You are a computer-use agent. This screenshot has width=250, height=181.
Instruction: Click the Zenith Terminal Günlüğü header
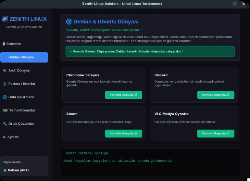(87, 153)
